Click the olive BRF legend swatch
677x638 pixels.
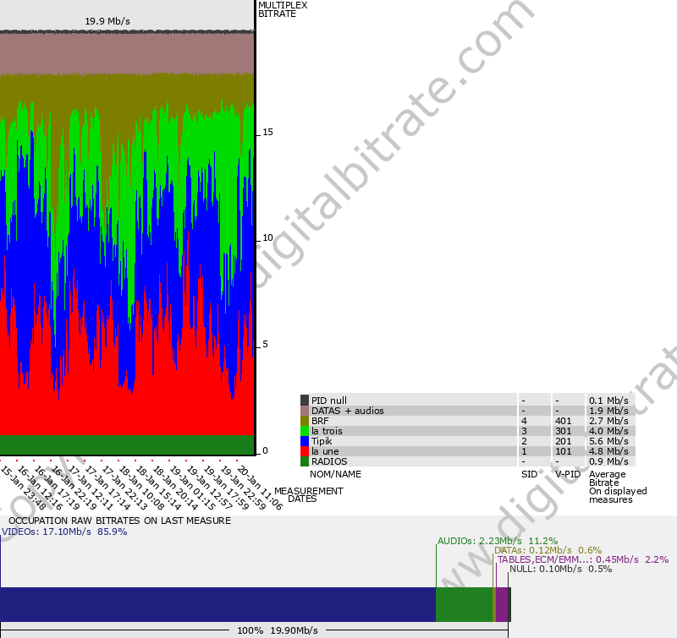pyautogui.click(x=305, y=421)
